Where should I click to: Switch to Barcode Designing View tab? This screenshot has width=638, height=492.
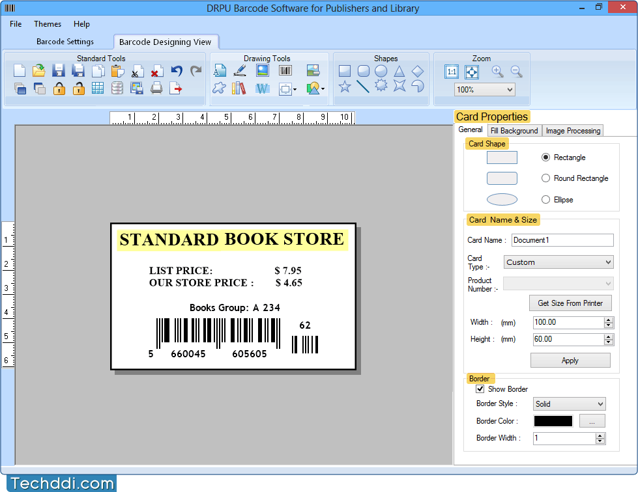165,42
